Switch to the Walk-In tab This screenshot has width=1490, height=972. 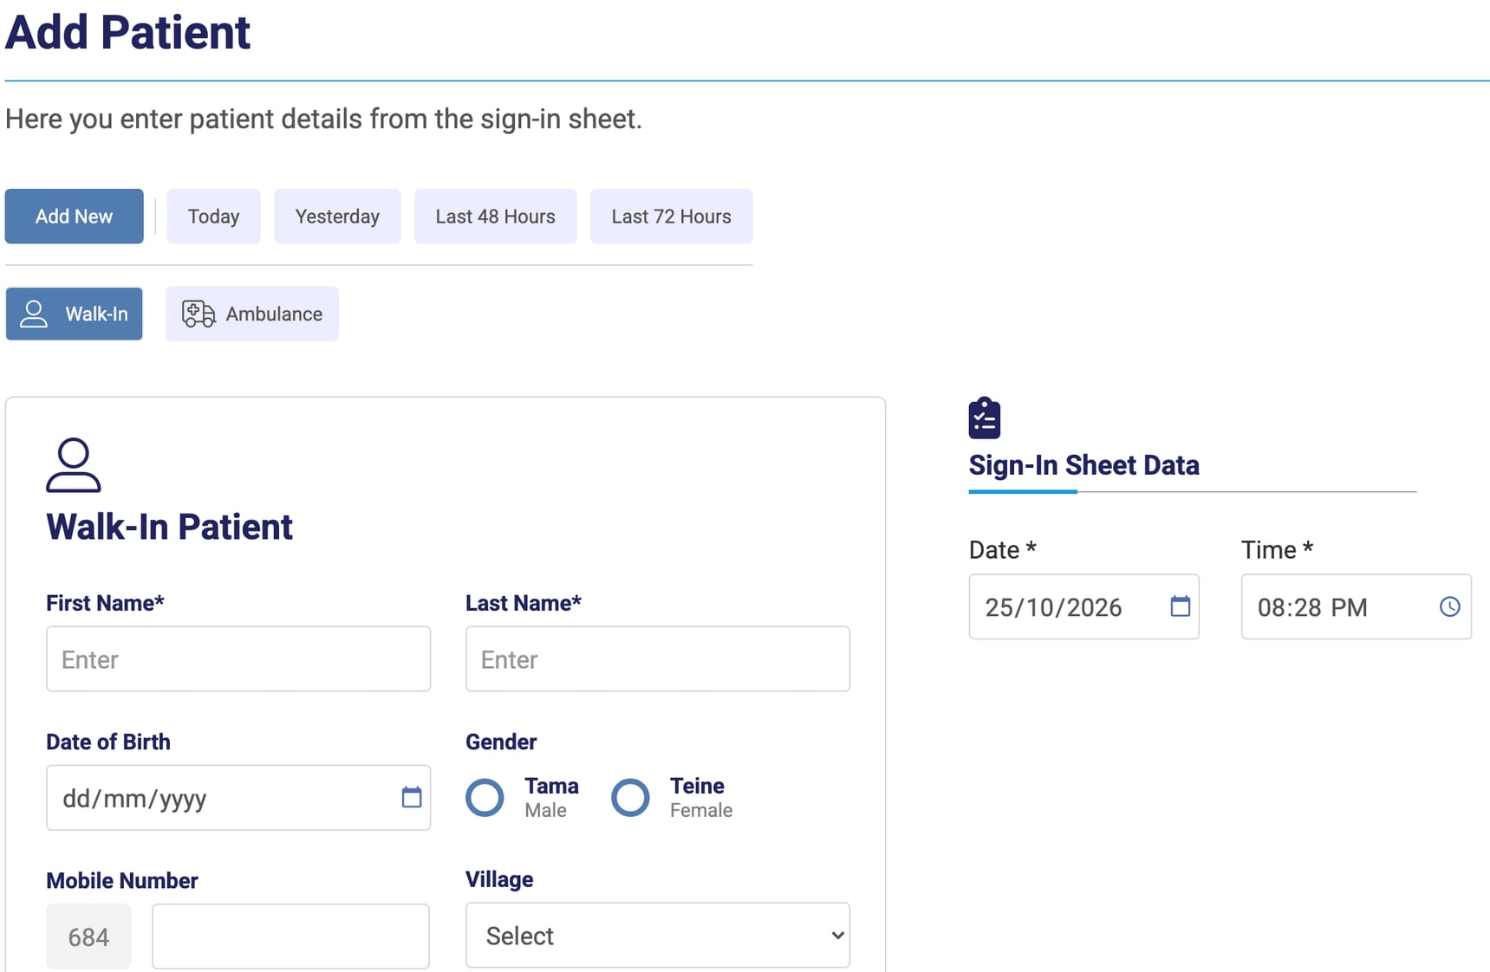75,314
